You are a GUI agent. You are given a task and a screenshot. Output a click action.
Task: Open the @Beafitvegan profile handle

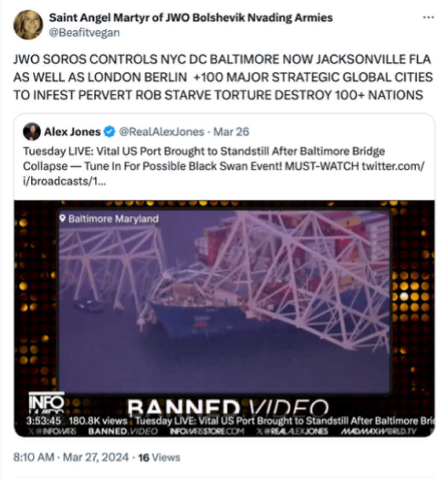tap(84, 33)
